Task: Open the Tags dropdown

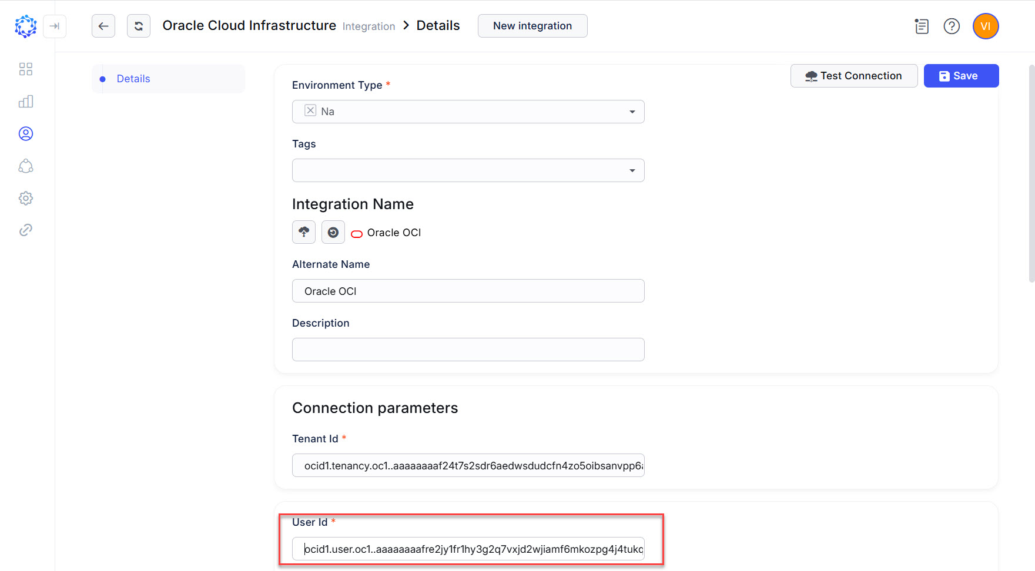Action: pyautogui.click(x=632, y=170)
